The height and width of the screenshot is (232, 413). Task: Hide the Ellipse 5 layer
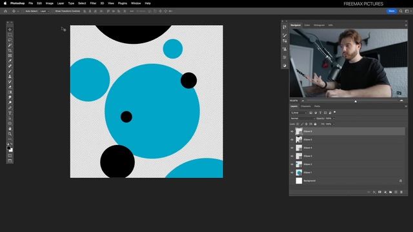[292, 140]
